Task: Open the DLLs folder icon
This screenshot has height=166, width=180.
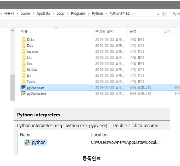Action: (x=24, y=40)
